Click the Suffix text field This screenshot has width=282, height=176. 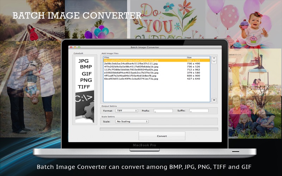pos(199,111)
